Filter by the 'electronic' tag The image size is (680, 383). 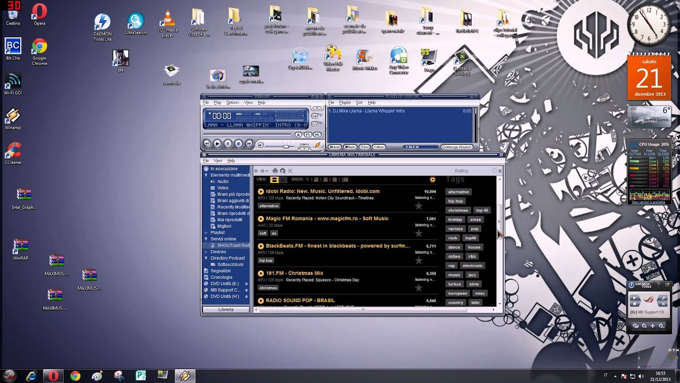click(x=472, y=265)
